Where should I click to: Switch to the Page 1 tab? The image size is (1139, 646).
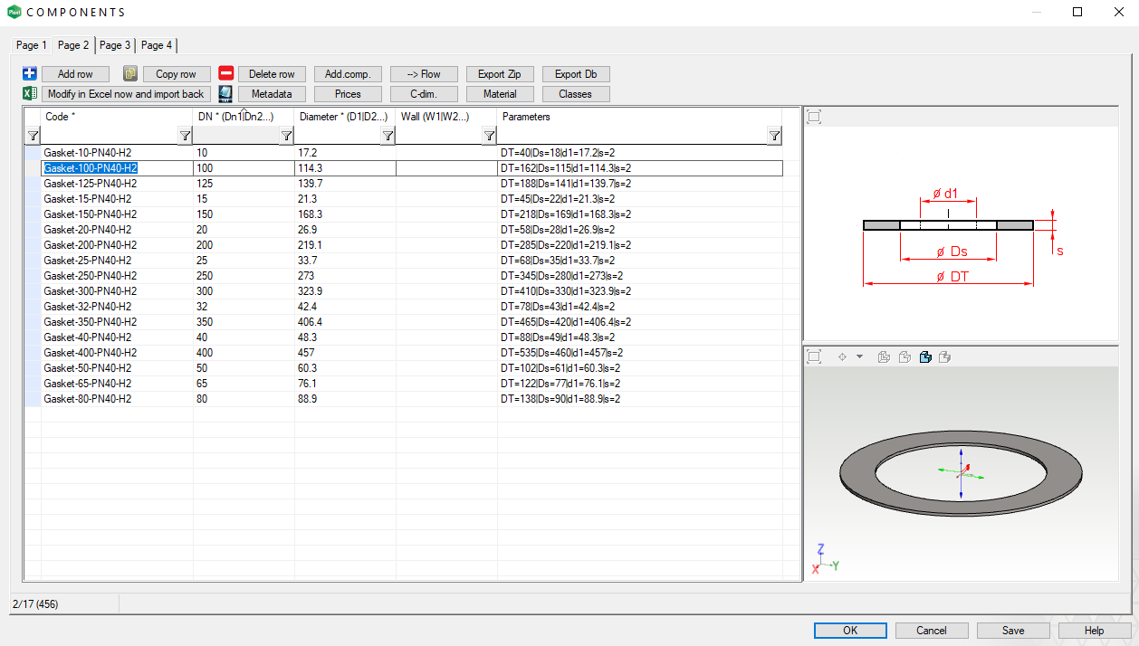click(x=32, y=45)
